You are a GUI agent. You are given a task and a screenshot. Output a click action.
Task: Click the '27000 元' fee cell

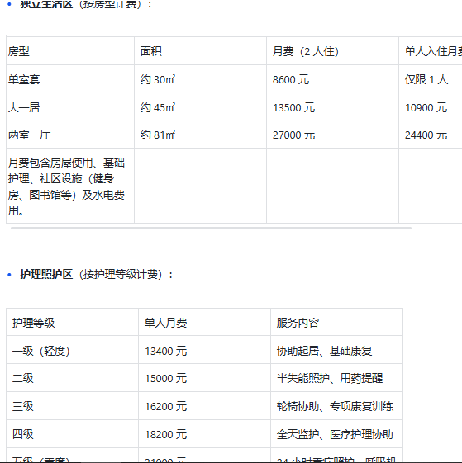pyautogui.click(x=332, y=135)
